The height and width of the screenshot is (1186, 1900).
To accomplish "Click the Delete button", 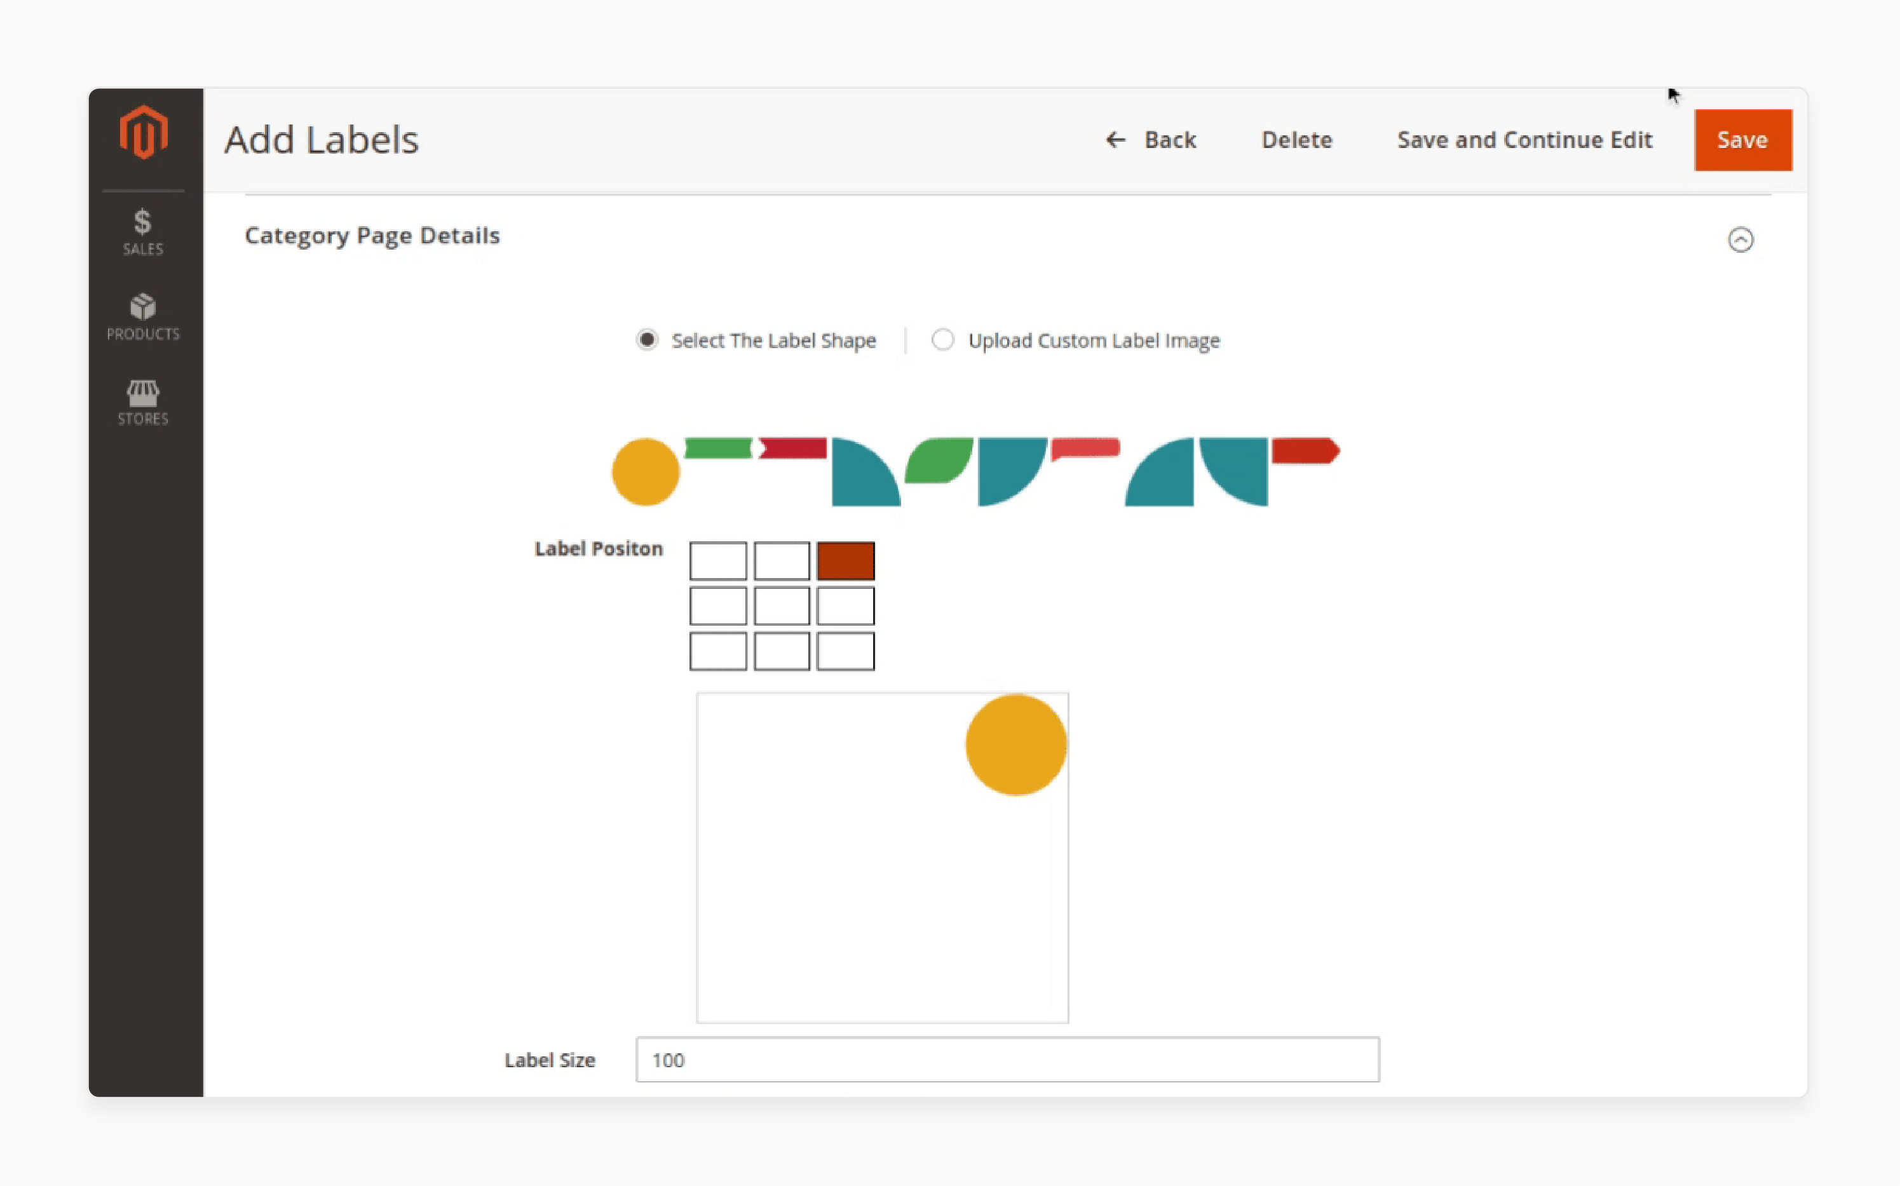I will [x=1297, y=140].
